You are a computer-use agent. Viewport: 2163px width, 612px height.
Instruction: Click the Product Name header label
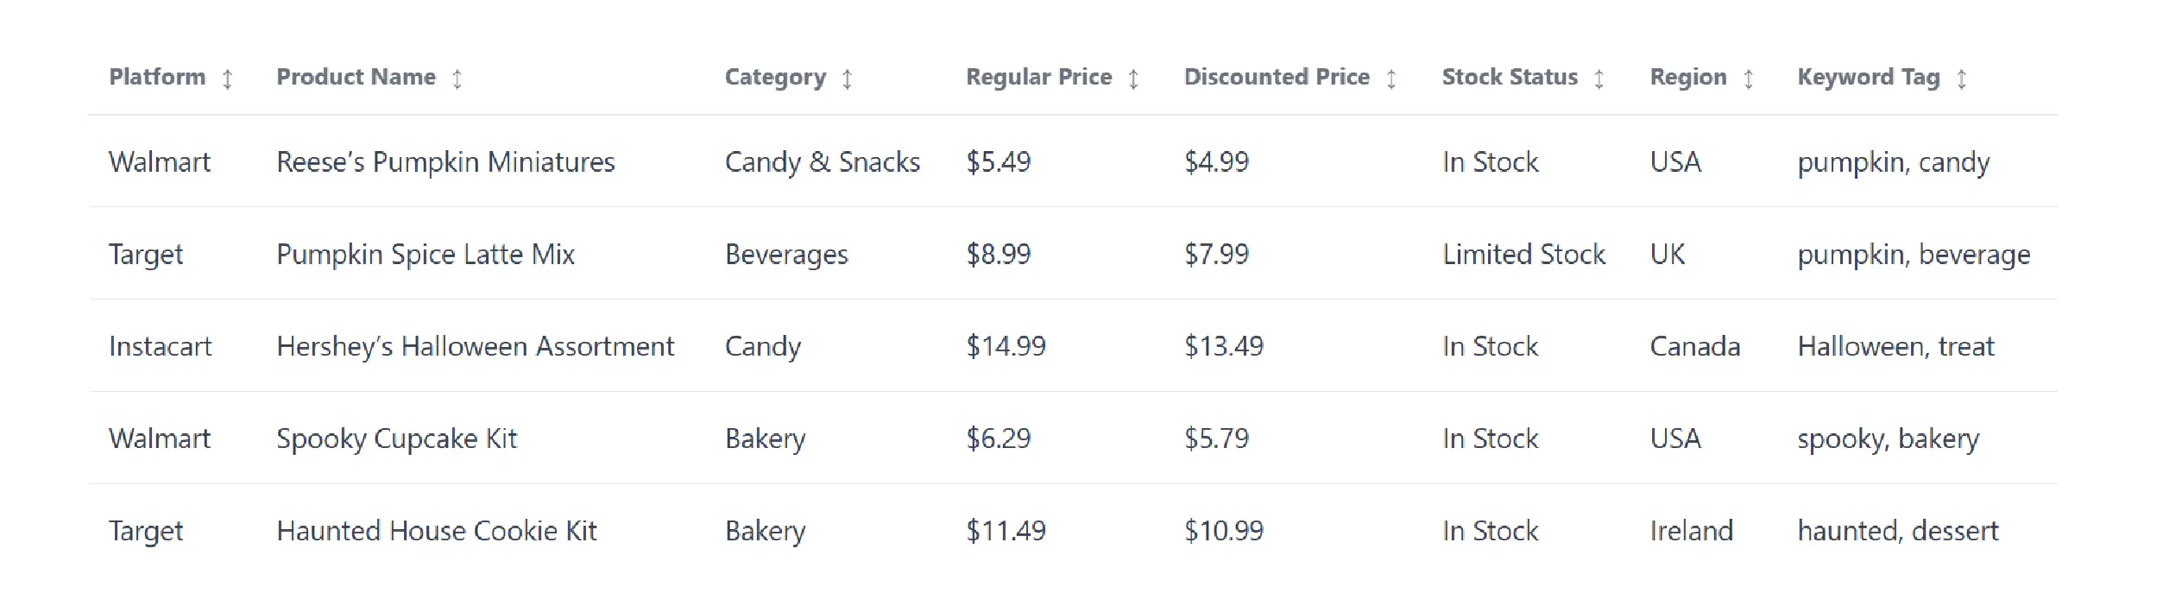click(356, 77)
